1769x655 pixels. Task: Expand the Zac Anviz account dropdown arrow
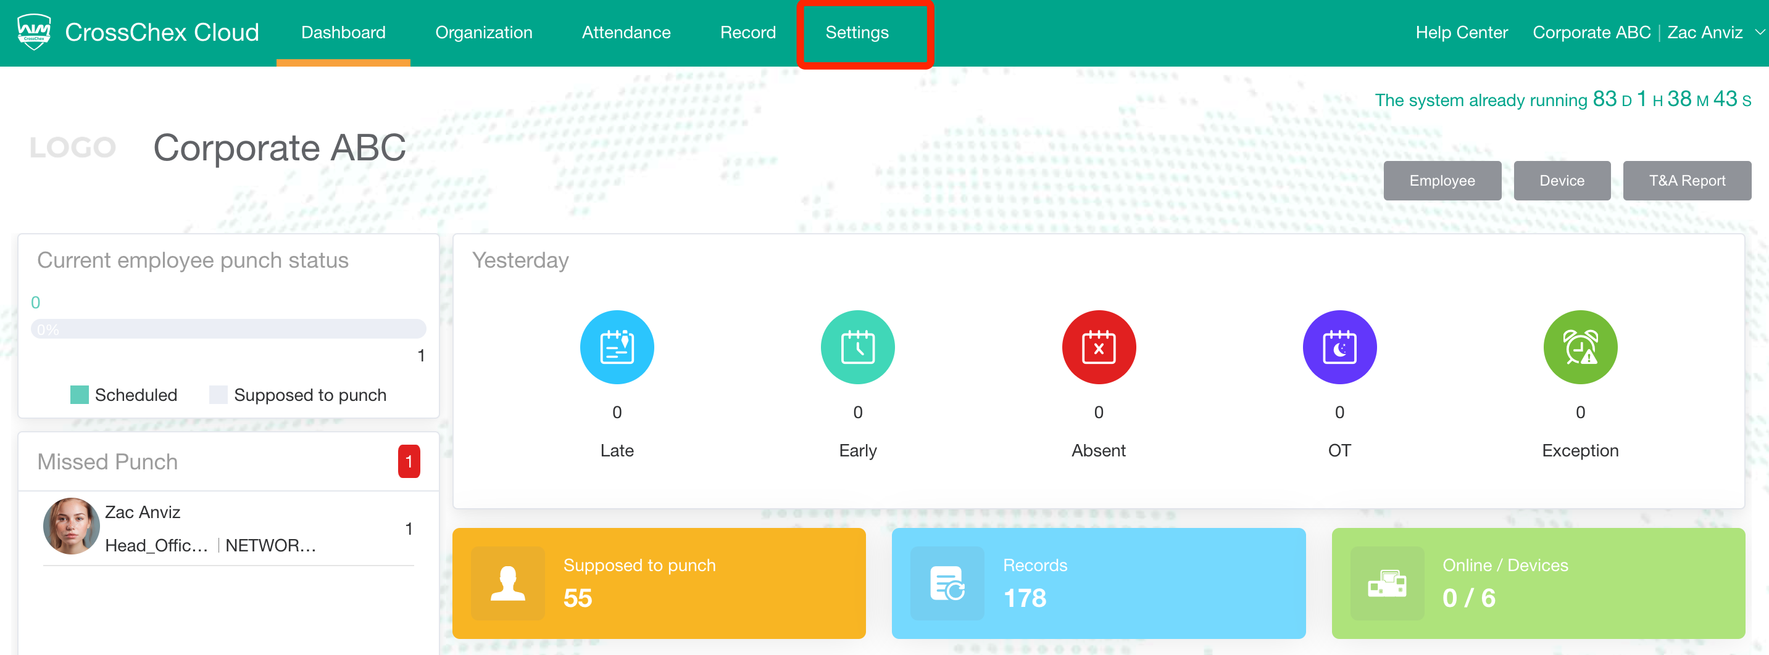coord(1759,31)
